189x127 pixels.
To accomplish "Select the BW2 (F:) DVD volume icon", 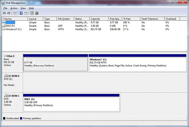I will (4, 26).
